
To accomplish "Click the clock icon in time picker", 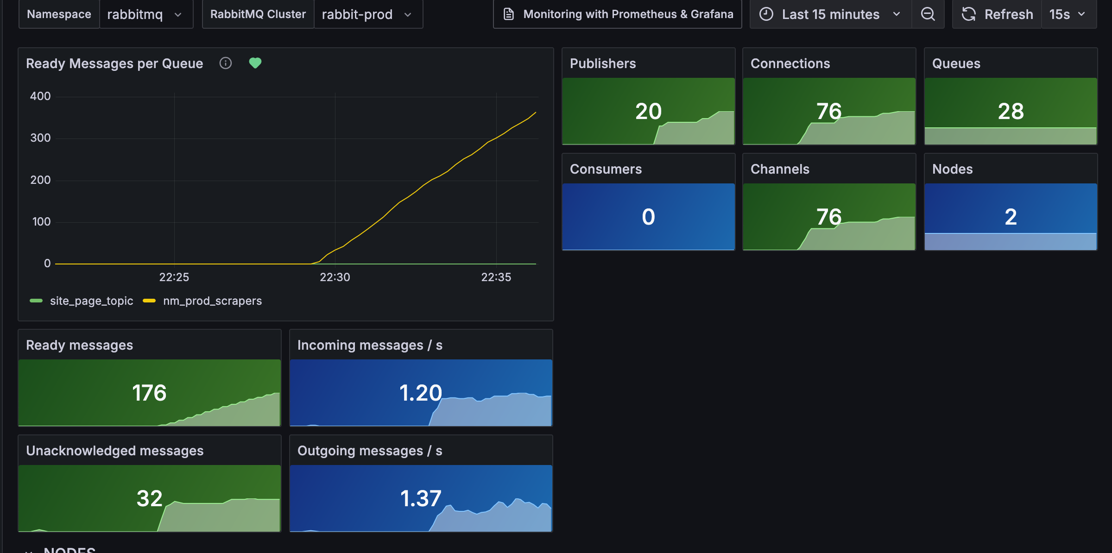I will (x=766, y=14).
